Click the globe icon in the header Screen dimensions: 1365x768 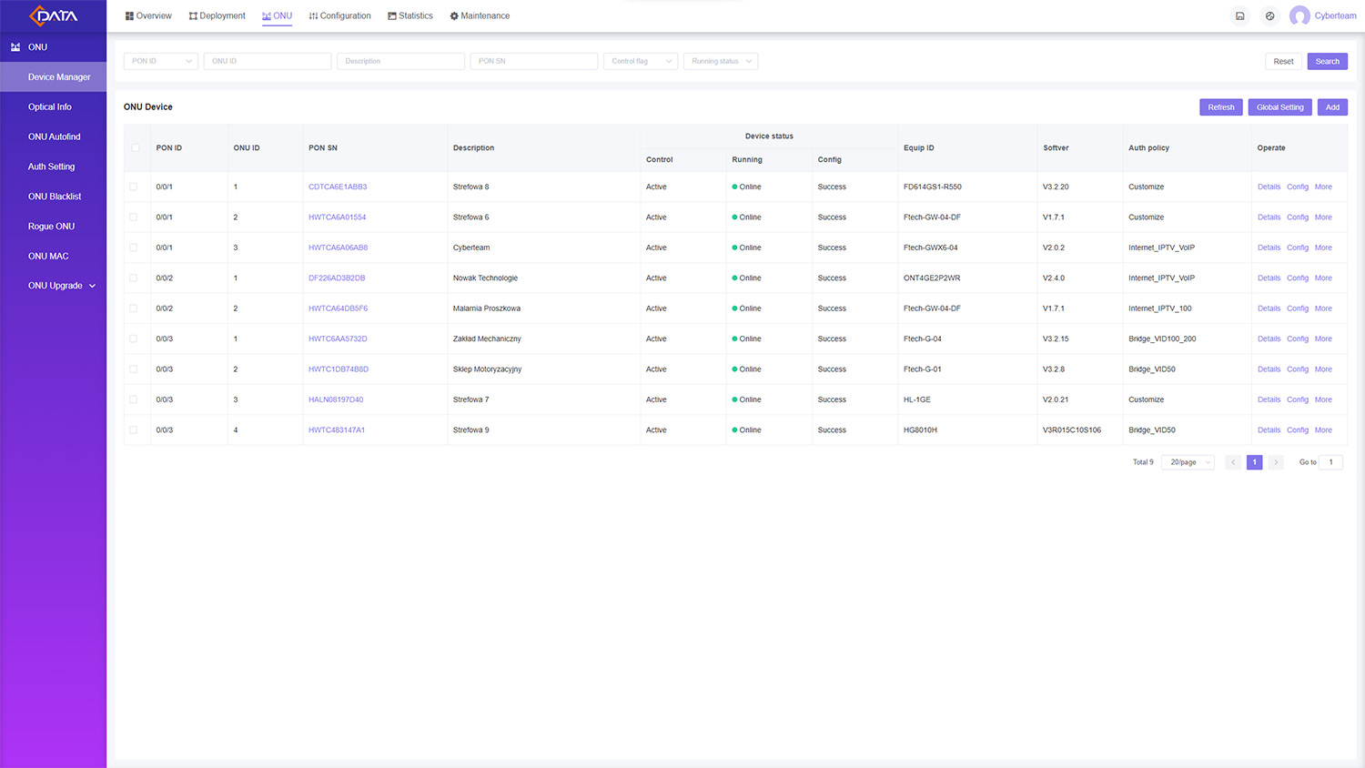(1269, 15)
